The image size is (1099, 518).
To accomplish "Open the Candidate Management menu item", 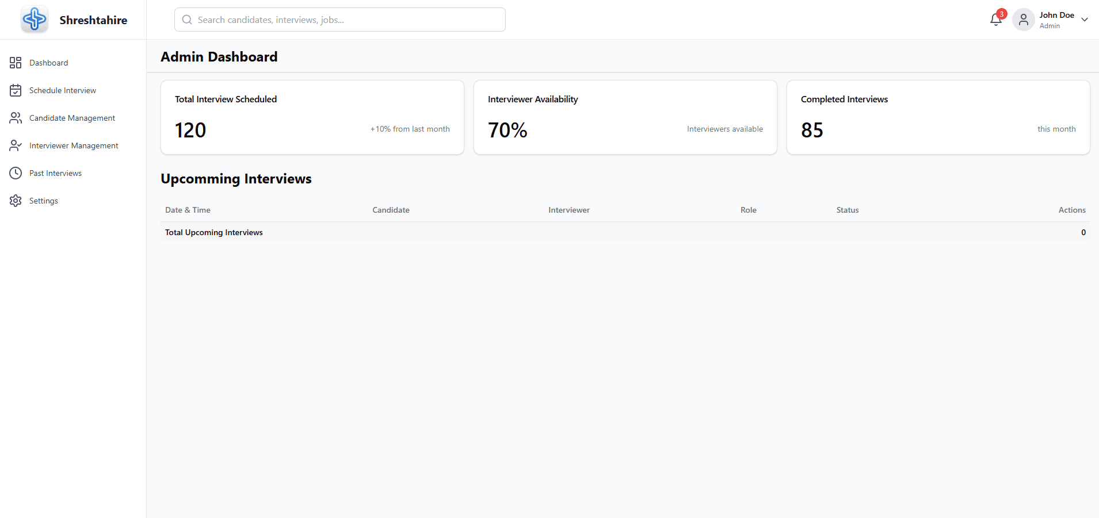I will point(72,118).
